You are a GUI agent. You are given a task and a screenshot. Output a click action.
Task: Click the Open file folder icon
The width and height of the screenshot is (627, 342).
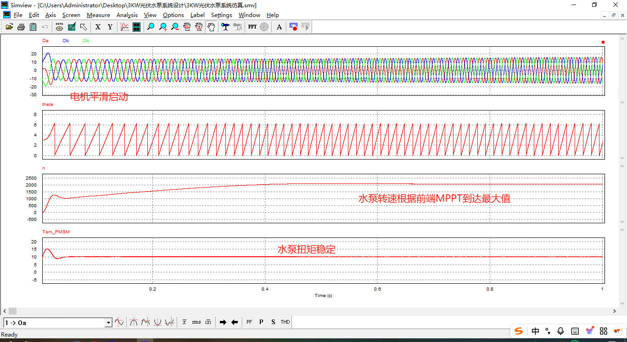pyautogui.click(x=9, y=27)
